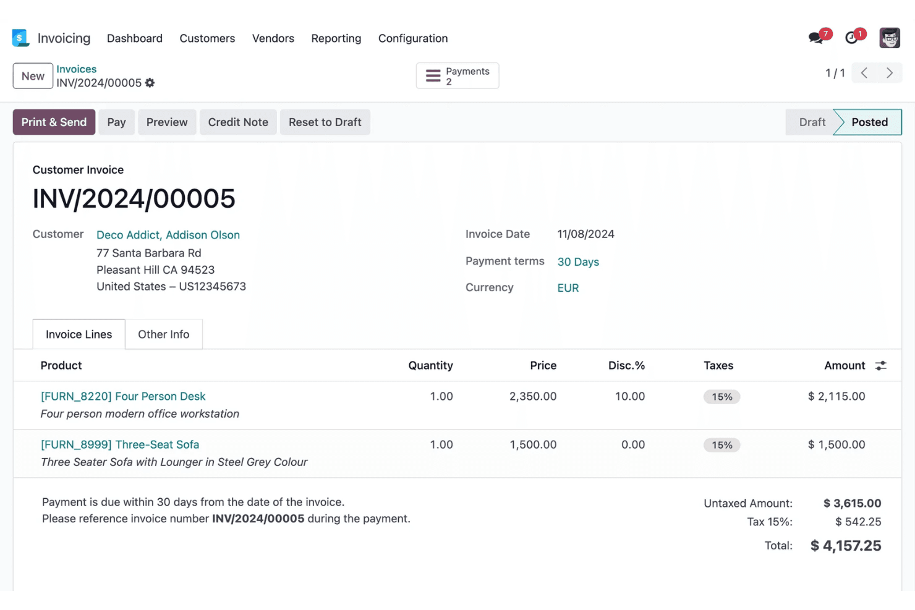
Task: Click the 15% tax tag on Sofa row
Action: (721, 445)
